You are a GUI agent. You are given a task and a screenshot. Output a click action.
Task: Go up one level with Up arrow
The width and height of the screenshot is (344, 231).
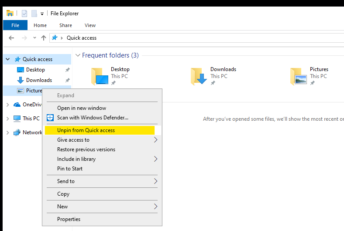44,38
